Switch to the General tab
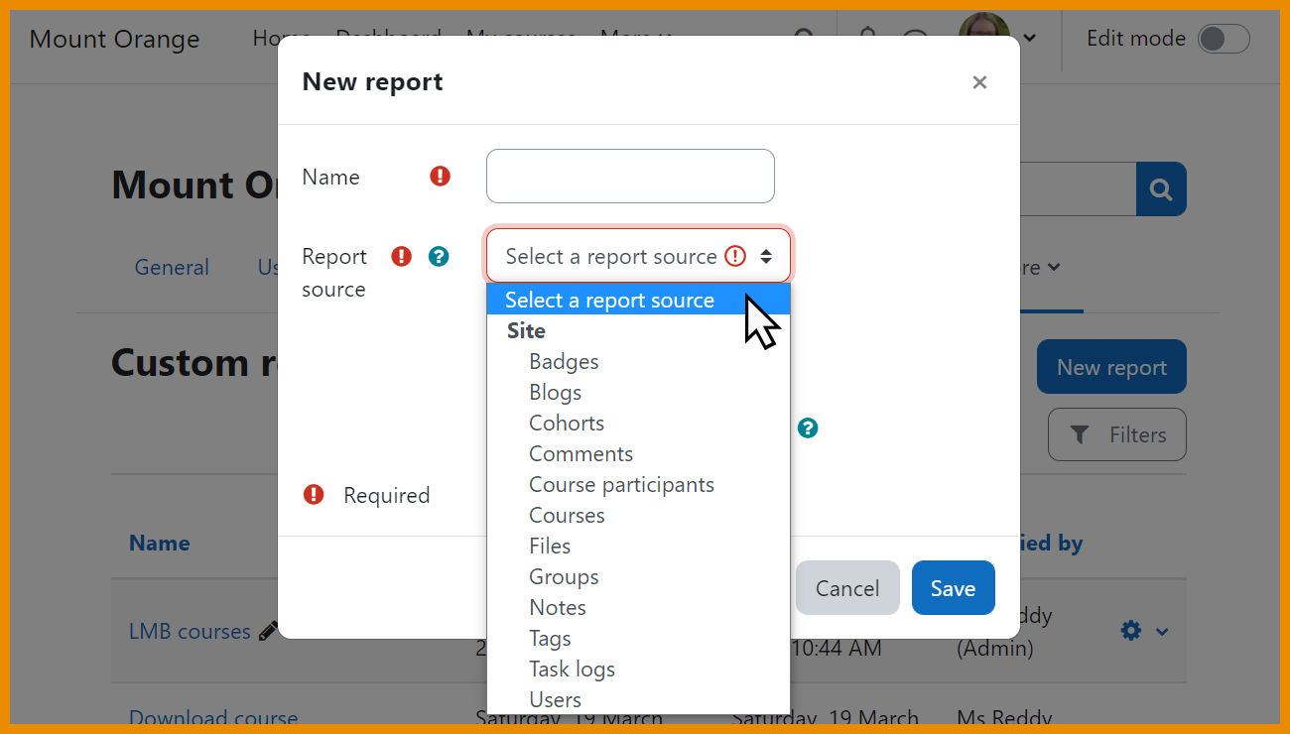1290x734 pixels. coord(171,267)
